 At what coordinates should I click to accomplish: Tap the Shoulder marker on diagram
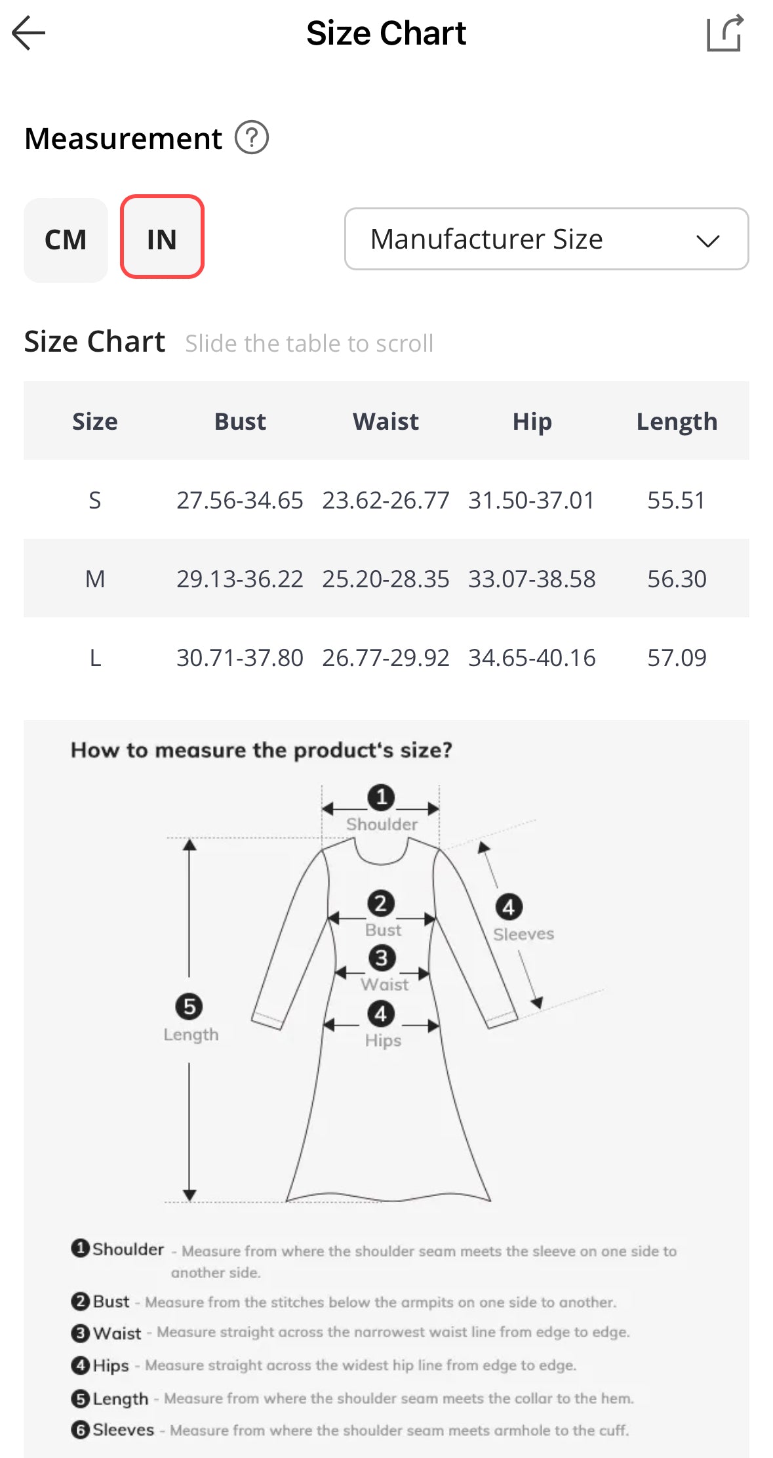[381, 798]
